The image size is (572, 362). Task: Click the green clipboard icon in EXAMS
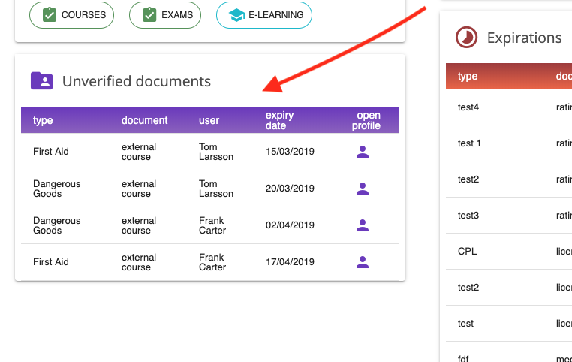pos(149,15)
